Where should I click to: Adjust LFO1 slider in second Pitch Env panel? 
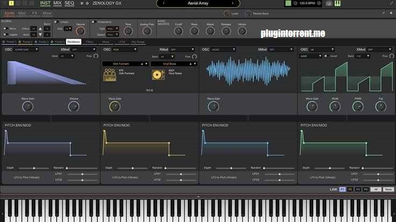click(181, 174)
